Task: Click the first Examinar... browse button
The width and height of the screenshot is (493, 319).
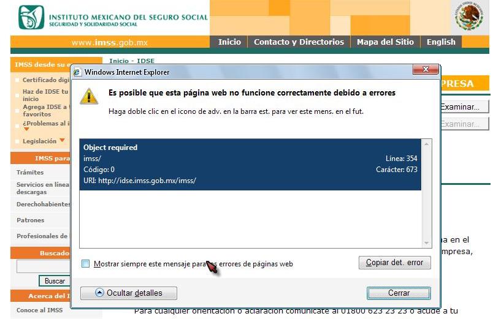Action: pyautogui.click(x=465, y=107)
